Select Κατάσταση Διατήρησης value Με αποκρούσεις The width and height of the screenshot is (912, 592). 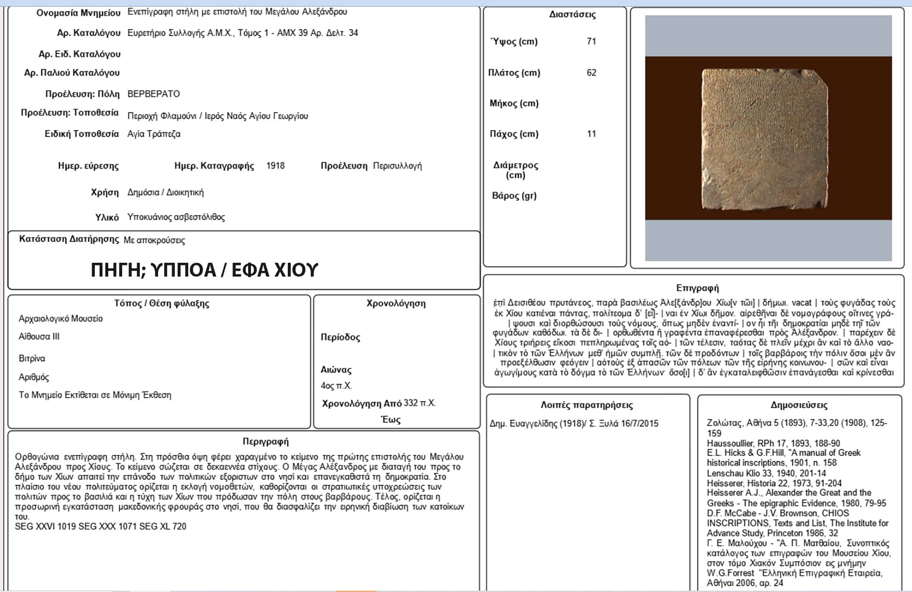click(154, 240)
